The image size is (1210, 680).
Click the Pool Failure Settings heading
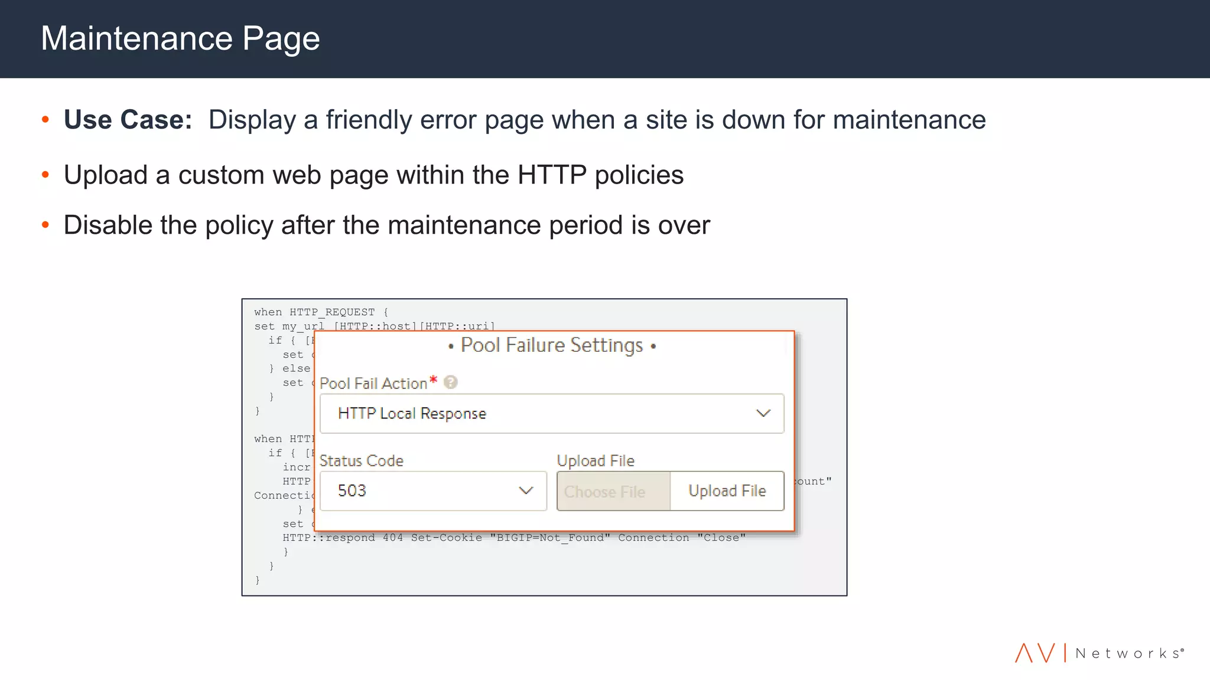coord(552,345)
